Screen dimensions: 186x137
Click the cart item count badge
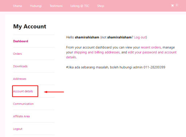tap(177, 5)
